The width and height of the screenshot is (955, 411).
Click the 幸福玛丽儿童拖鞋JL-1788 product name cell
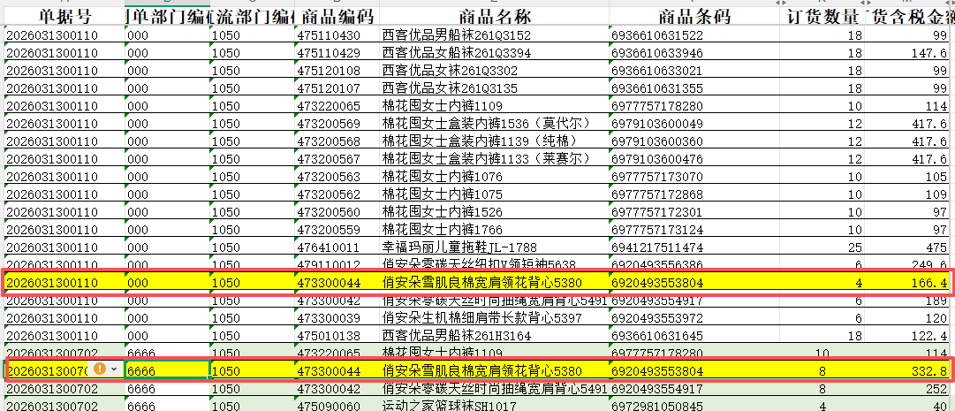495,247
